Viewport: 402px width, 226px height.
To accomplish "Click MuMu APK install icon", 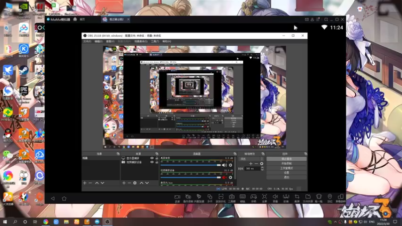I will point(286,196).
